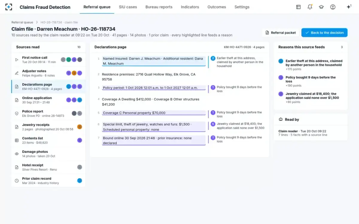Viewport: 359px width, 224px height.
Task: Open the Indicators tab
Action: (x=190, y=7)
